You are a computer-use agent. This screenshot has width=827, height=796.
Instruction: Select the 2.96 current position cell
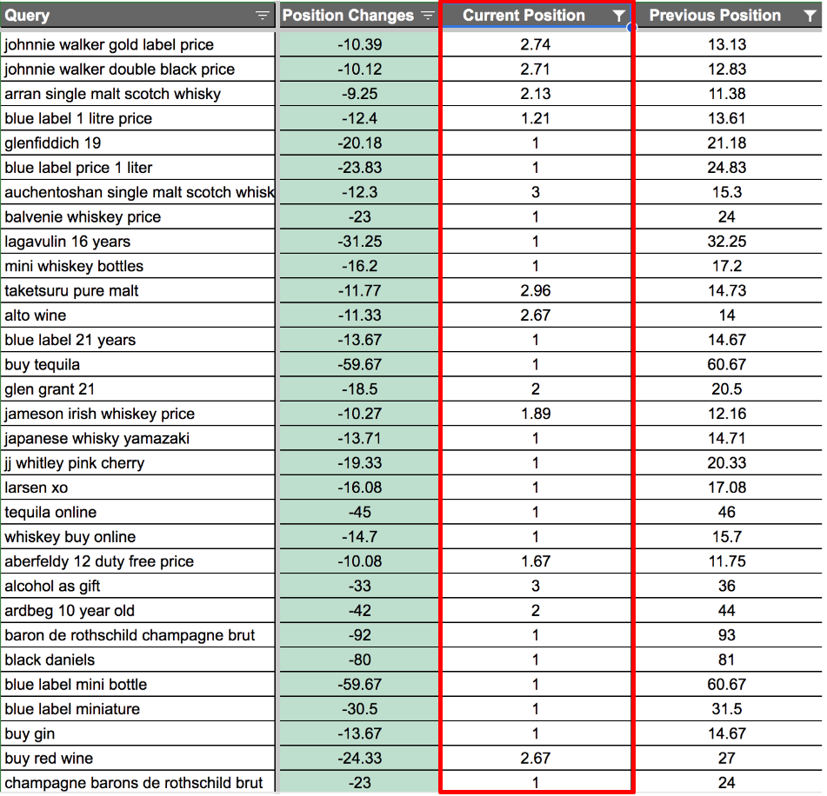click(x=536, y=290)
